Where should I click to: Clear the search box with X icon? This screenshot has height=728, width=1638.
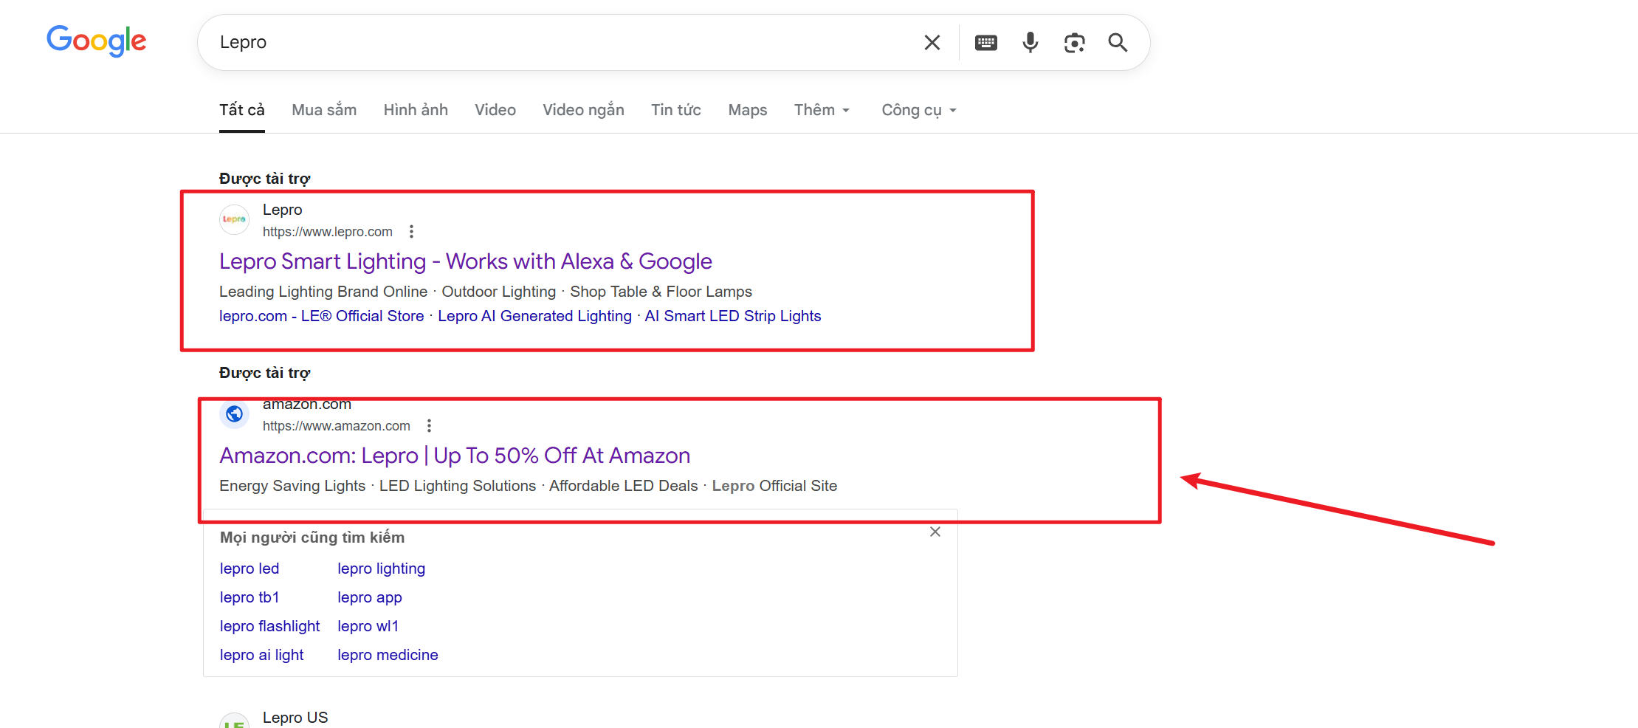(932, 43)
